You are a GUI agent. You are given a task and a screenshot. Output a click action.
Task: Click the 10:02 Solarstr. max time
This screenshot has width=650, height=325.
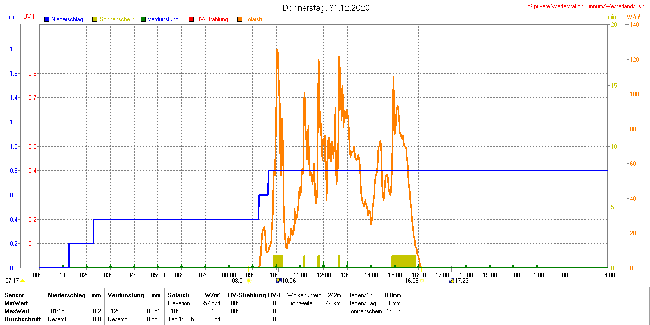[x=178, y=311]
